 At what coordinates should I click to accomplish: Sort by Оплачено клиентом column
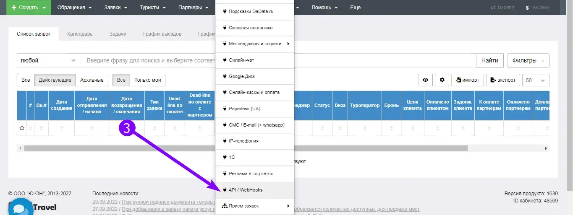438,105
